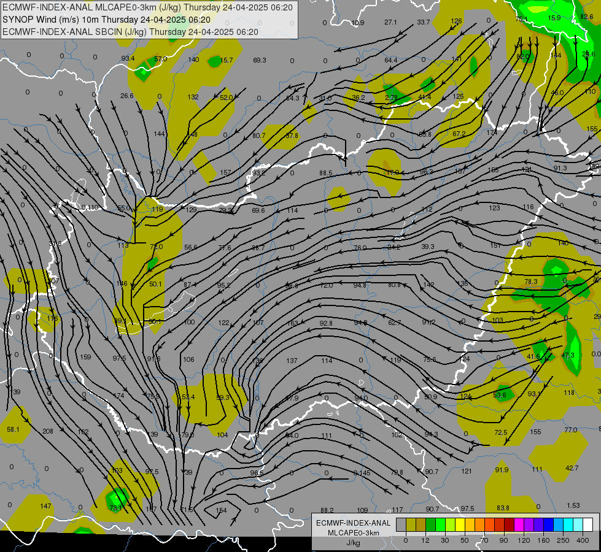Click map value '132'
This screenshot has width=601, height=552.
(193, 97)
